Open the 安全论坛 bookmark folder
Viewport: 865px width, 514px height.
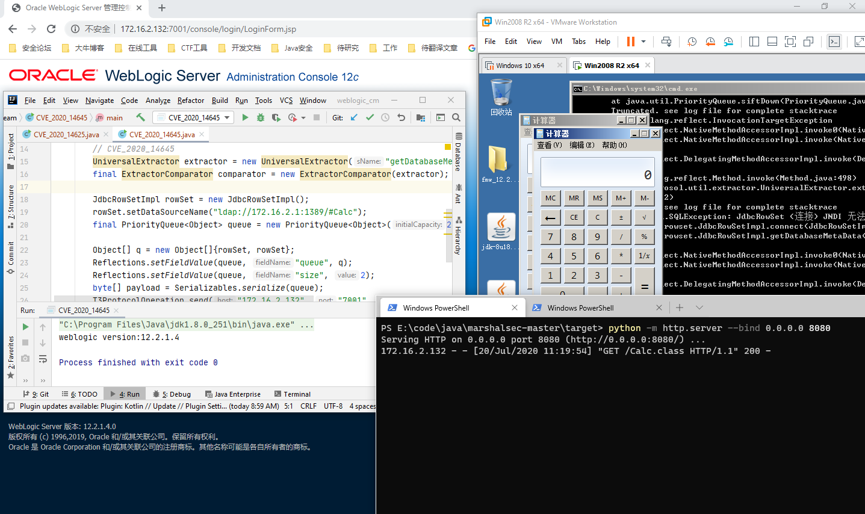[x=31, y=48]
